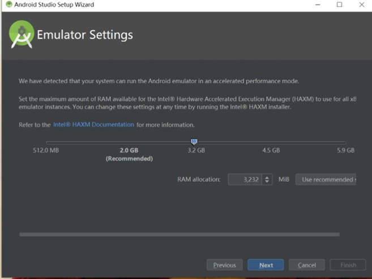The height and width of the screenshot is (279, 372).
Task: Click the 512.0 MB slider label
Action: pyautogui.click(x=46, y=151)
